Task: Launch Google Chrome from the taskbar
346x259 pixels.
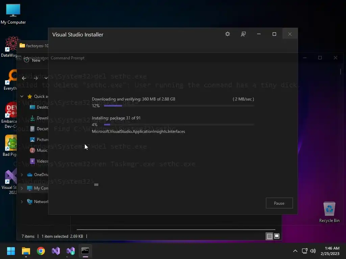Action: [x=41, y=251]
